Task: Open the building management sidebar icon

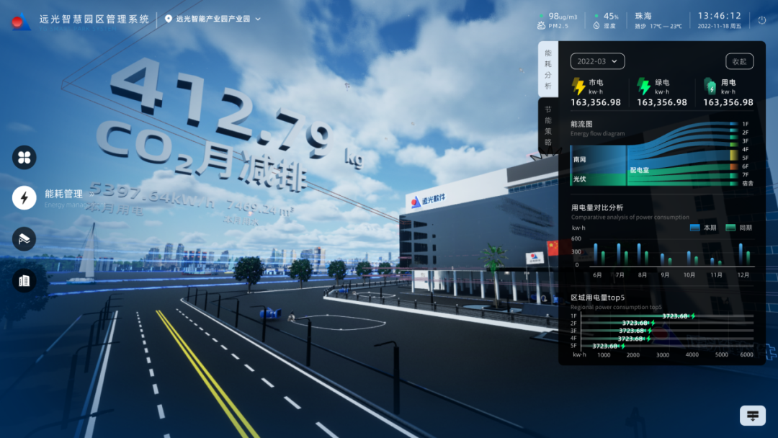Action: coord(24,280)
